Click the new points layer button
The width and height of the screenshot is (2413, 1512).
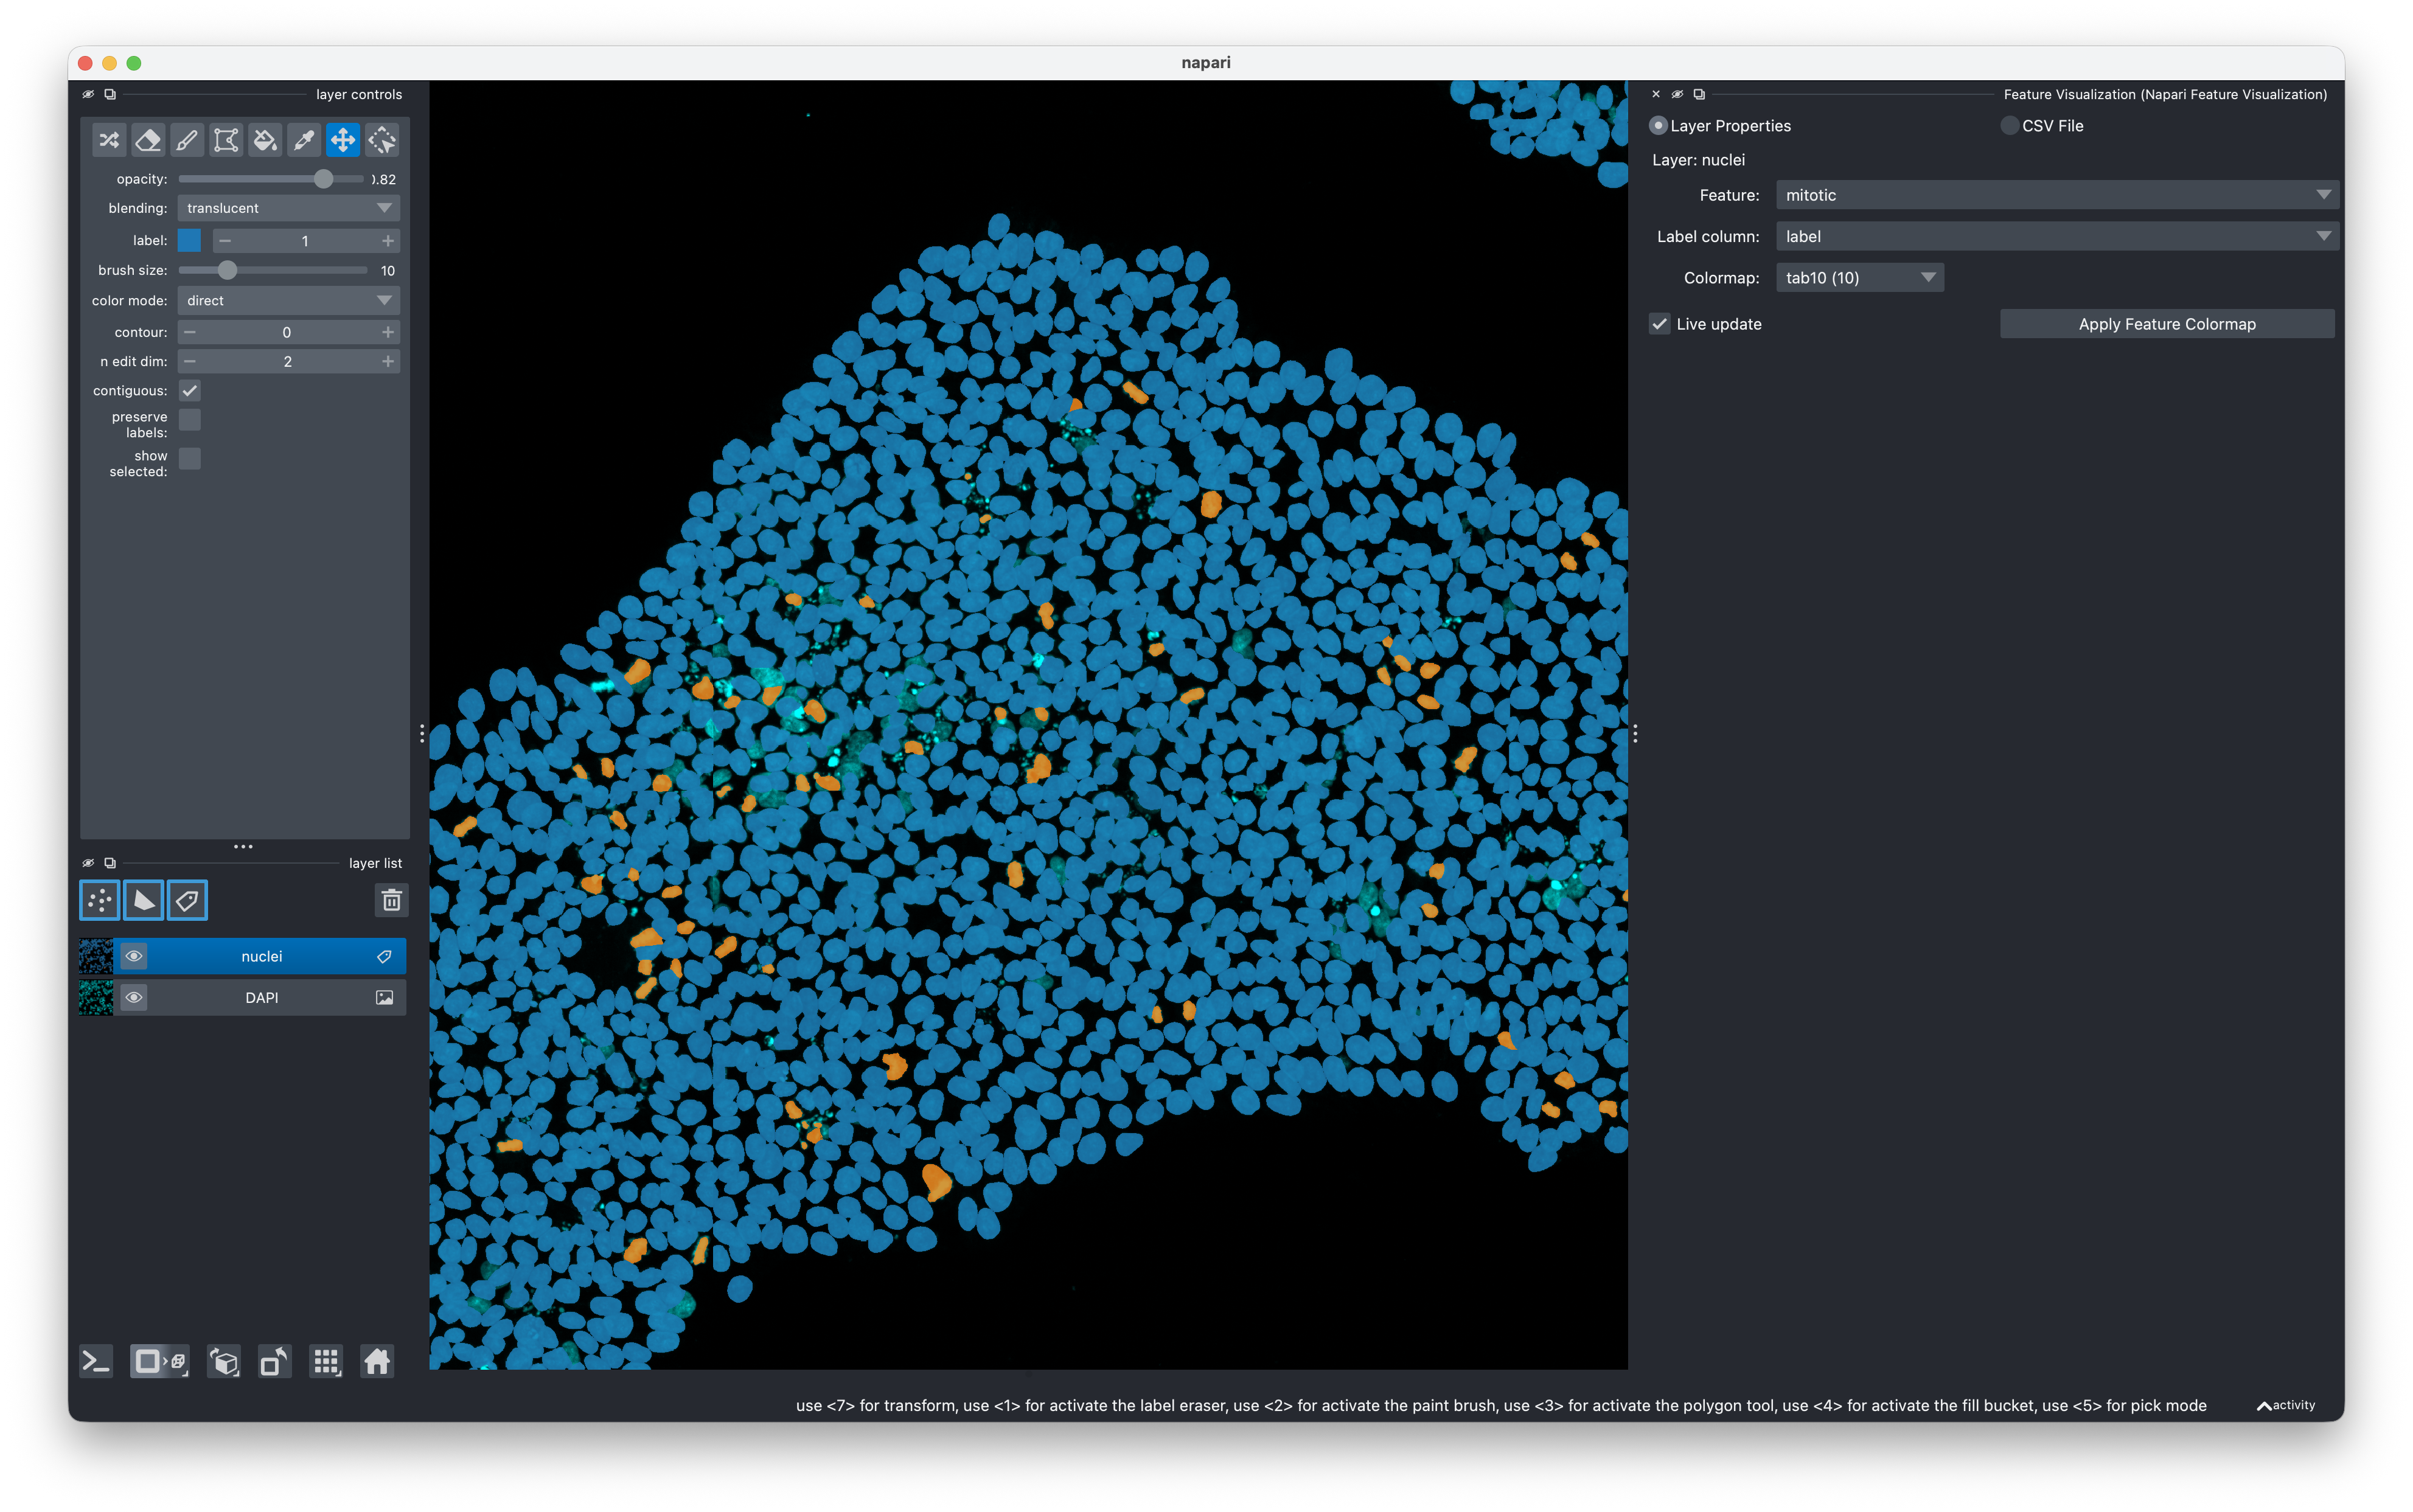(99, 901)
